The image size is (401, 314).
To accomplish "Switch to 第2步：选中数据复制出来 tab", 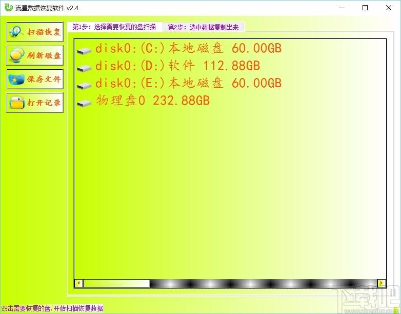I will [x=203, y=27].
